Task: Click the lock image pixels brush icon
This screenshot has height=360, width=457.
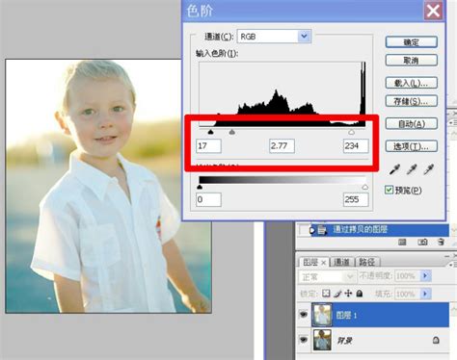Action: point(337,294)
